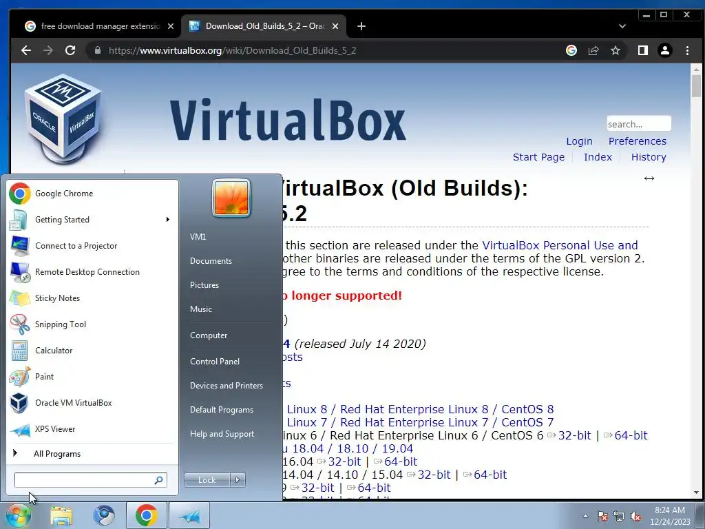The width and height of the screenshot is (705, 529).
Task: Select the Download_Old_Builds_5_2 tab
Action: pyautogui.click(x=264, y=26)
